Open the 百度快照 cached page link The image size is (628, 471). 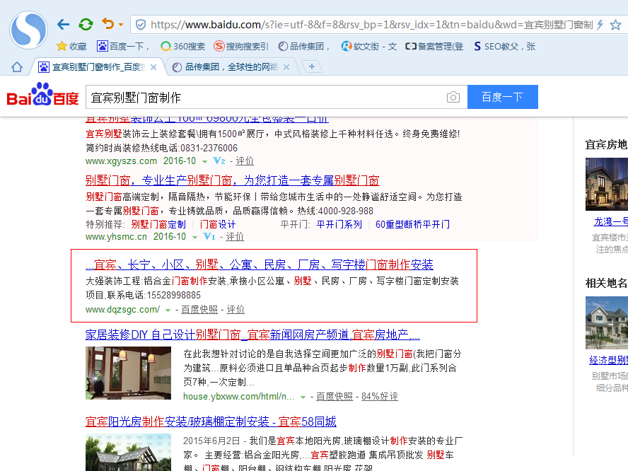pyautogui.click(x=199, y=309)
